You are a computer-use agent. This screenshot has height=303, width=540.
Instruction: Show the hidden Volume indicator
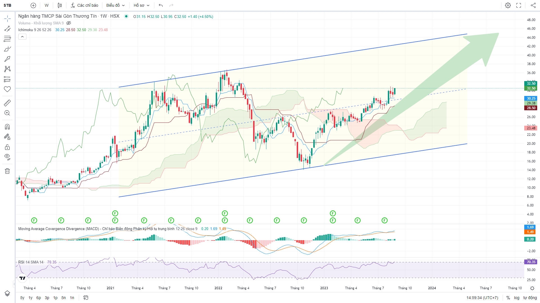coord(69,23)
